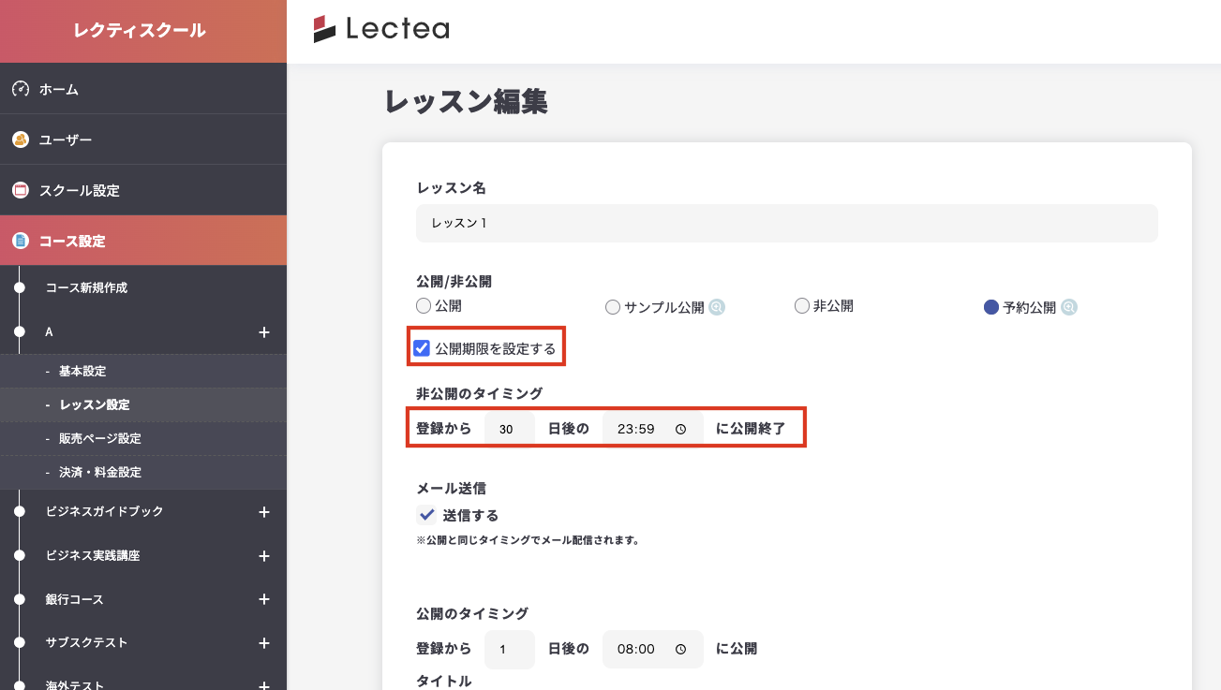
Task: Select course A in the tree
Action: click(49, 332)
